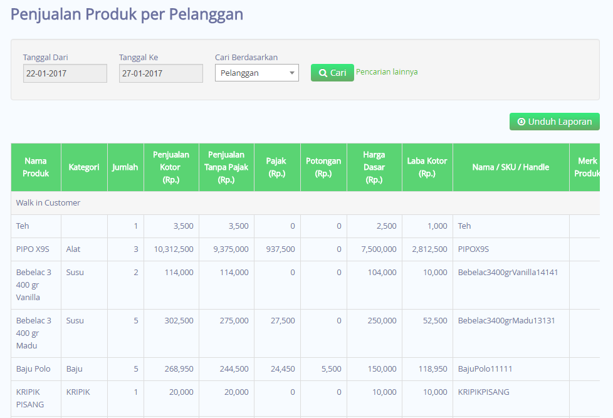Click the Unduh Laporan button

click(554, 122)
